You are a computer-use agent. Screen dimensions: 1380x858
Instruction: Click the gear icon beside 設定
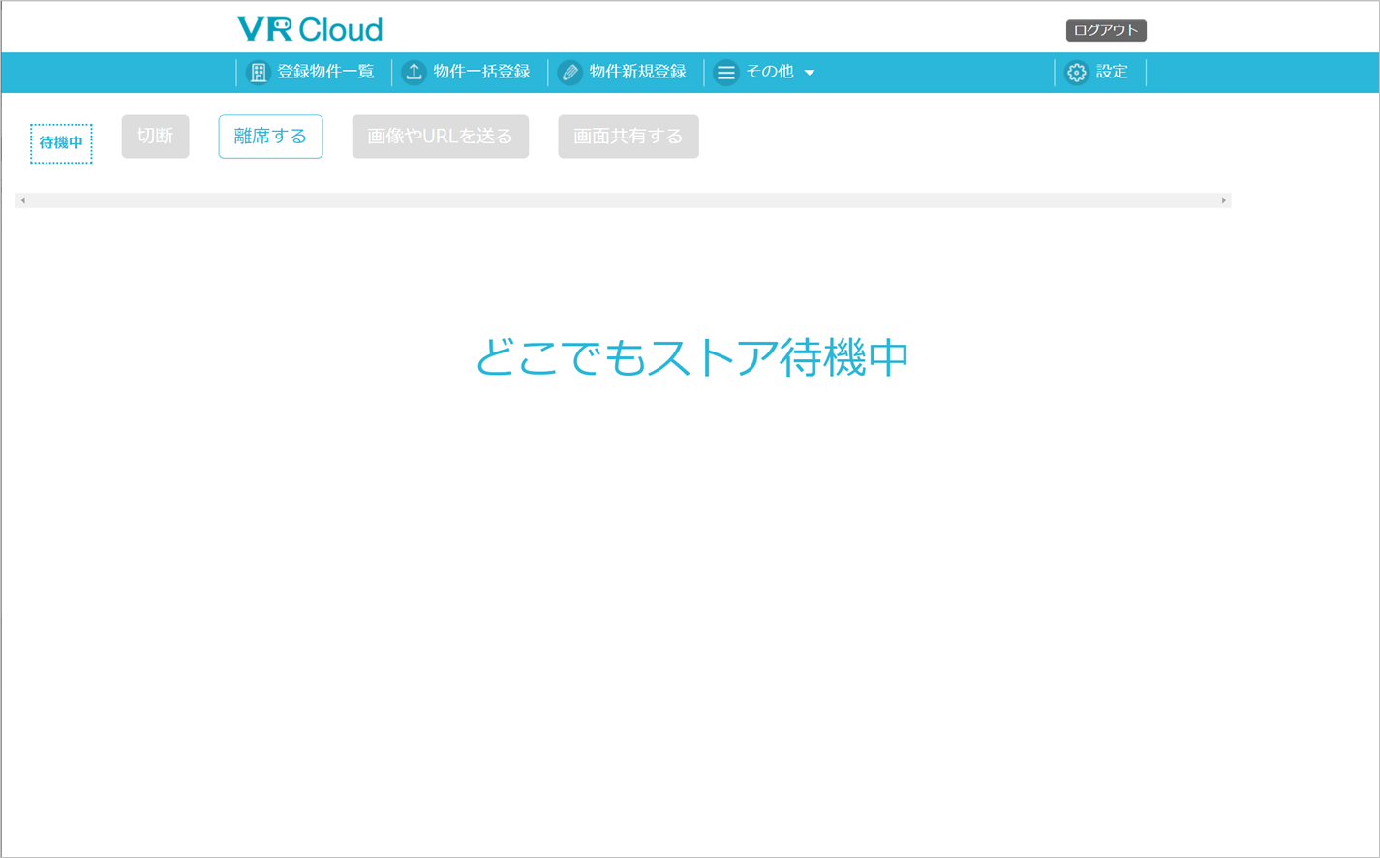pos(1076,73)
